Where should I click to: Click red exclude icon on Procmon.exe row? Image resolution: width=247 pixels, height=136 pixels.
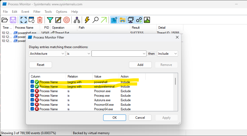pos(37,91)
